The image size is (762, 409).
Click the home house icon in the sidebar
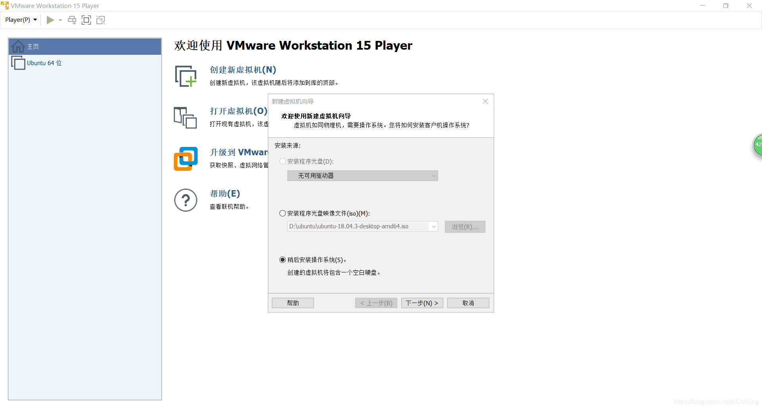(x=18, y=46)
